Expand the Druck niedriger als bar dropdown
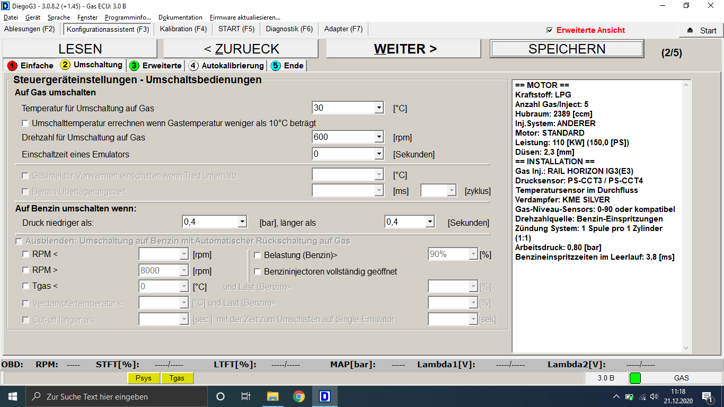 coord(242,222)
